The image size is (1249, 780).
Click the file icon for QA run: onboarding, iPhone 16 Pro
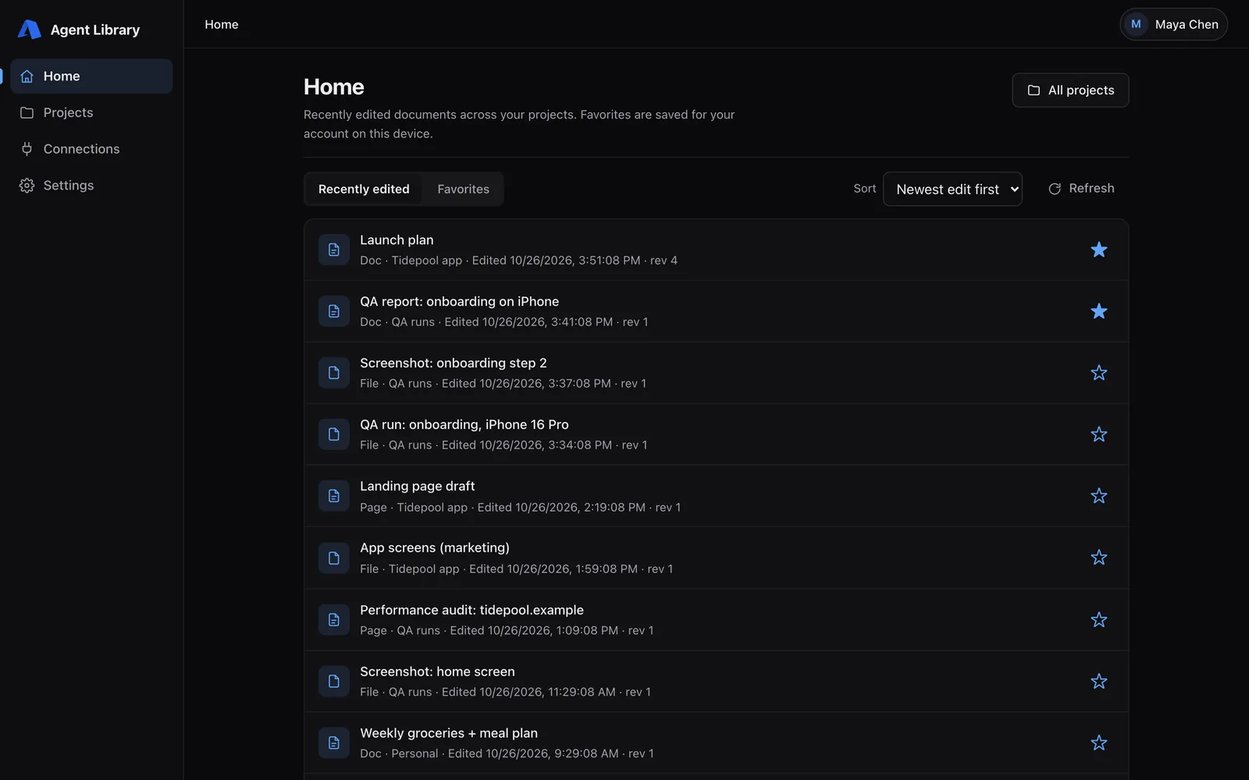click(334, 434)
